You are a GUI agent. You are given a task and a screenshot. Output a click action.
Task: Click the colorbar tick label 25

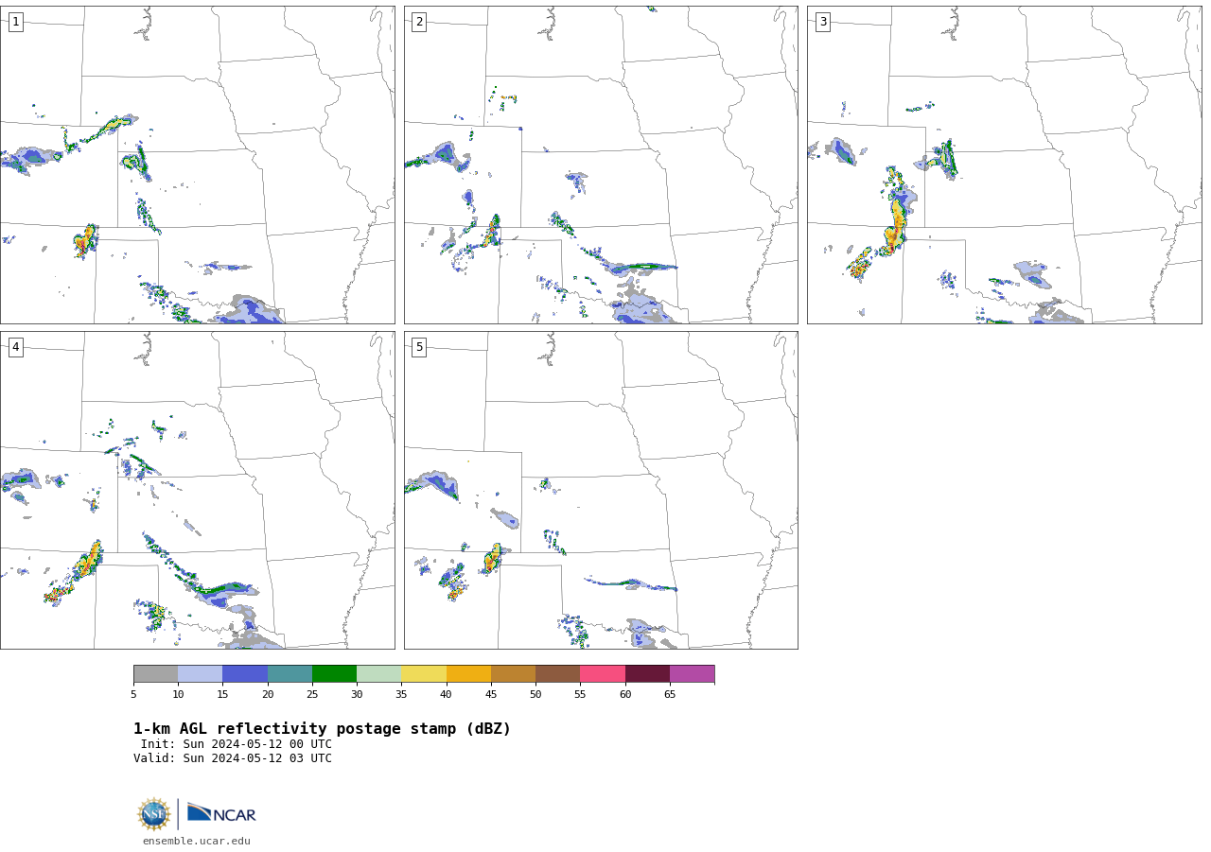pos(312,694)
